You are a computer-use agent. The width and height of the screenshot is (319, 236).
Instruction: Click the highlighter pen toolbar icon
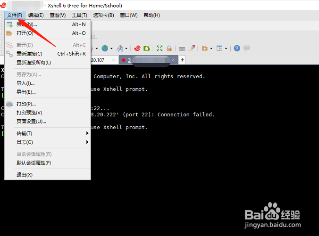point(192,48)
